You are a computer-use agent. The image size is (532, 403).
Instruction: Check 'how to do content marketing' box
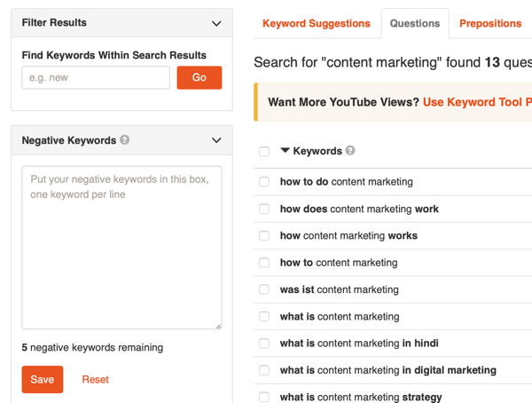tap(264, 182)
